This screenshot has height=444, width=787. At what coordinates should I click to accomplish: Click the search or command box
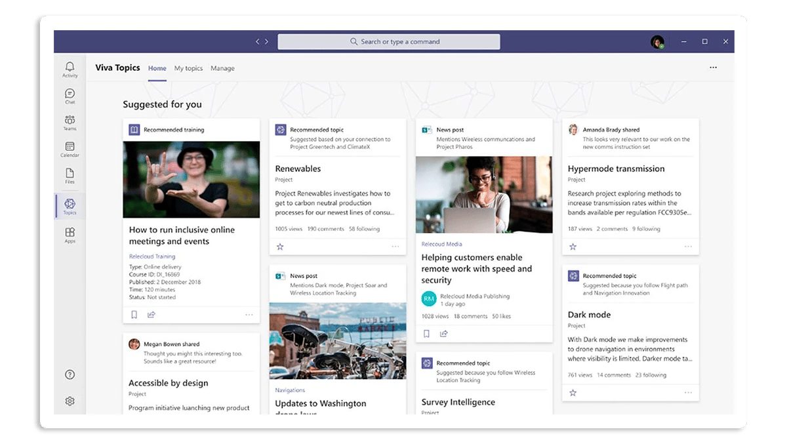(x=389, y=42)
